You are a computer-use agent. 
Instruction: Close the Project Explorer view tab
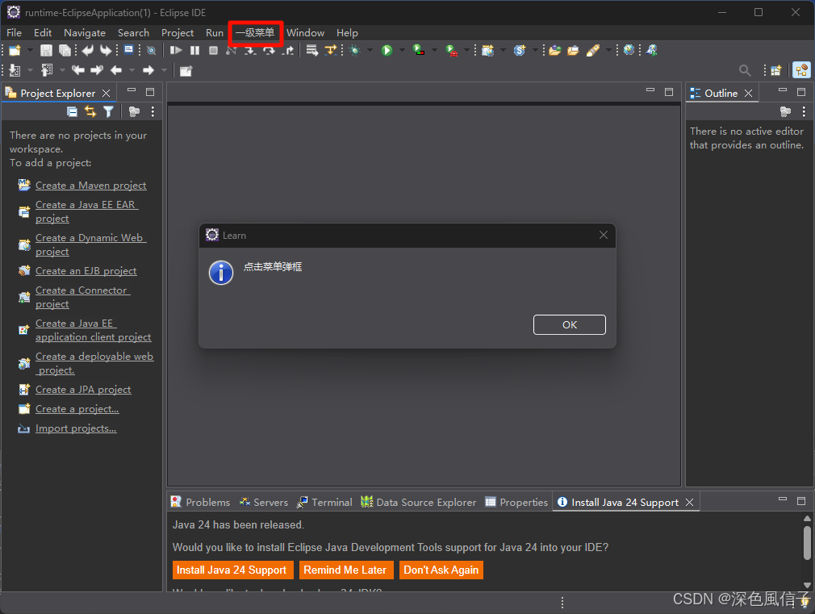106,93
